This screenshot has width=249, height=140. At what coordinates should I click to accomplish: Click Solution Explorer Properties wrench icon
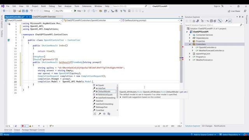tap(226, 21)
